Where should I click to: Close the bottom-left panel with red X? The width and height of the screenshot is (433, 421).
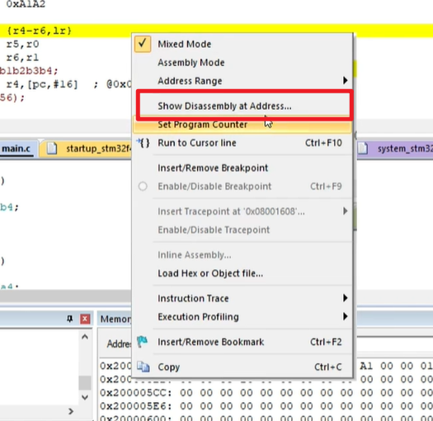85,319
